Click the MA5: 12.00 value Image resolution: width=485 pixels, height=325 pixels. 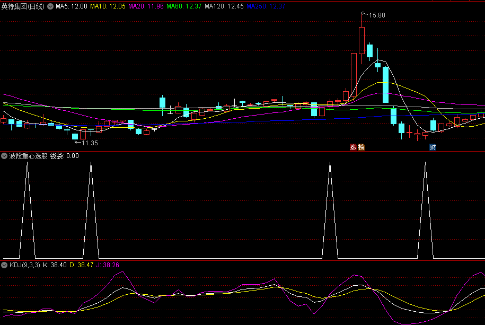tap(72, 6)
